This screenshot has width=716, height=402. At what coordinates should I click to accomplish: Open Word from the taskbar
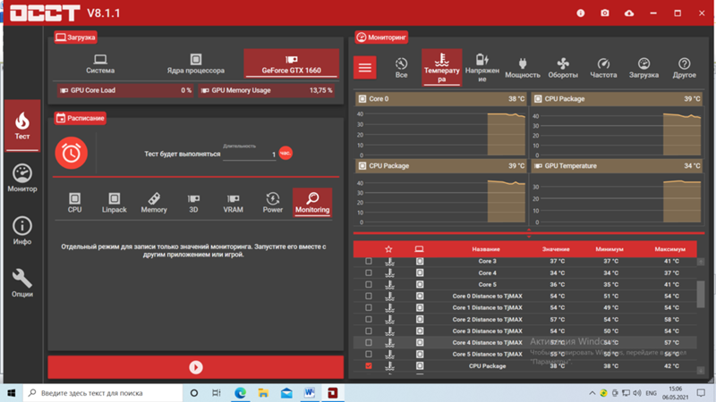click(x=310, y=393)
